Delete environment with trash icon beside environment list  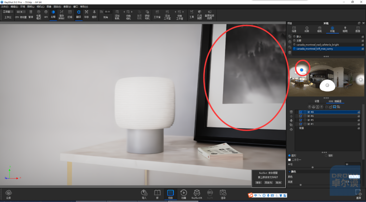point(290,52)
